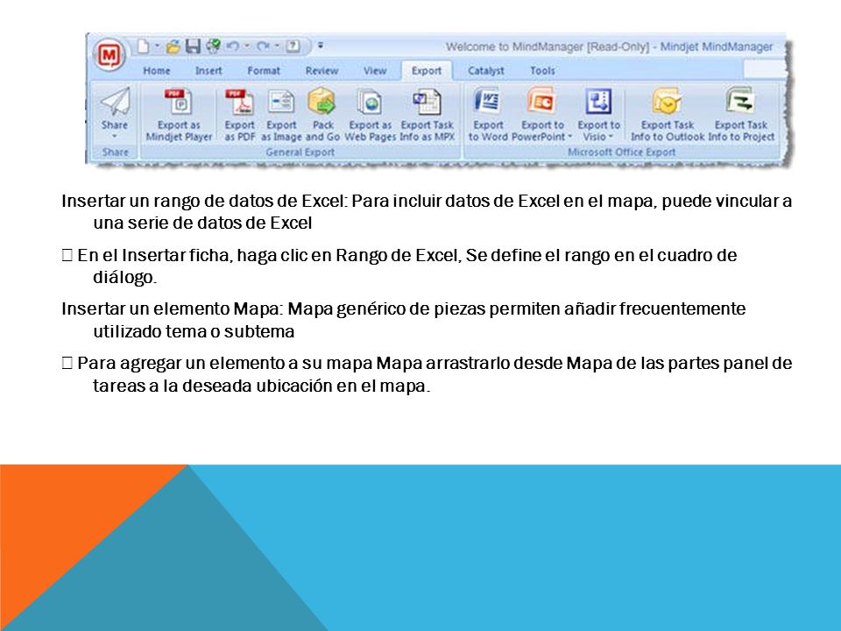Go to the Tools ribbon tab
Screen dimensions: 841x631
pyautogui.click(x=542, y=71)
